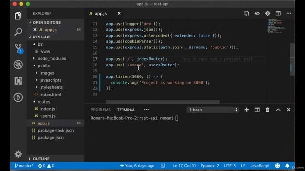Click the code minimap preview
The width and height of the screenshot is (305, 171).
[277, 26]
